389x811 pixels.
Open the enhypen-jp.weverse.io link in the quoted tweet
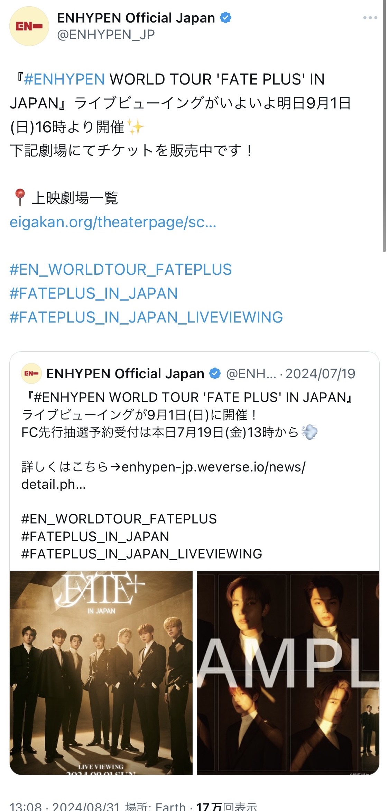[x=164, y=476]
